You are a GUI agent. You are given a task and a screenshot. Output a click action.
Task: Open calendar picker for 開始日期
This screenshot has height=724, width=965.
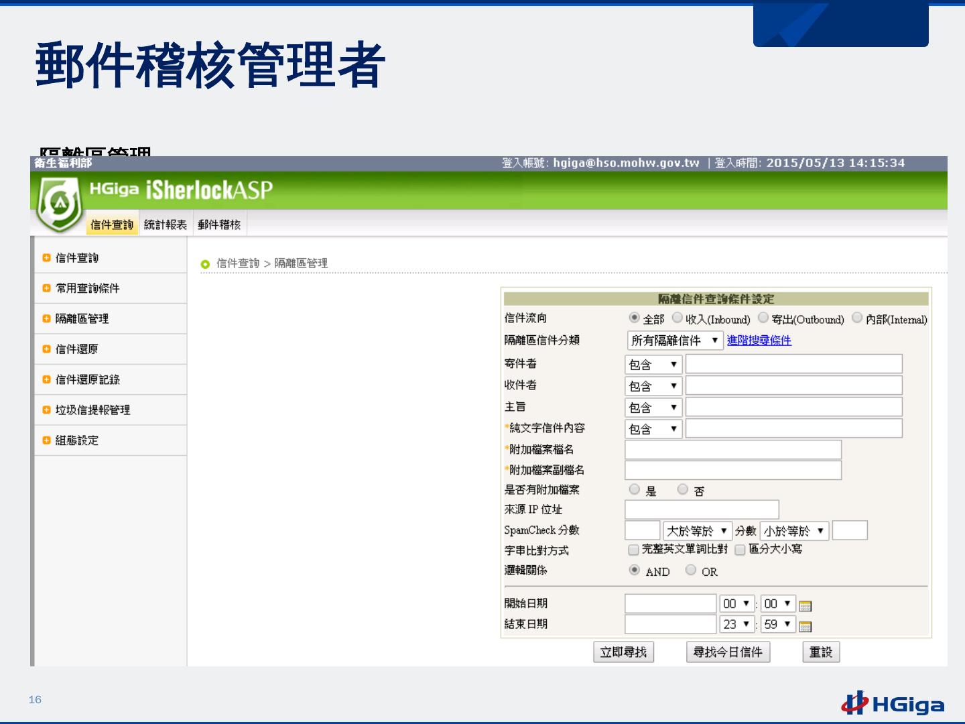pyautogui.click(x=806, y=606)
